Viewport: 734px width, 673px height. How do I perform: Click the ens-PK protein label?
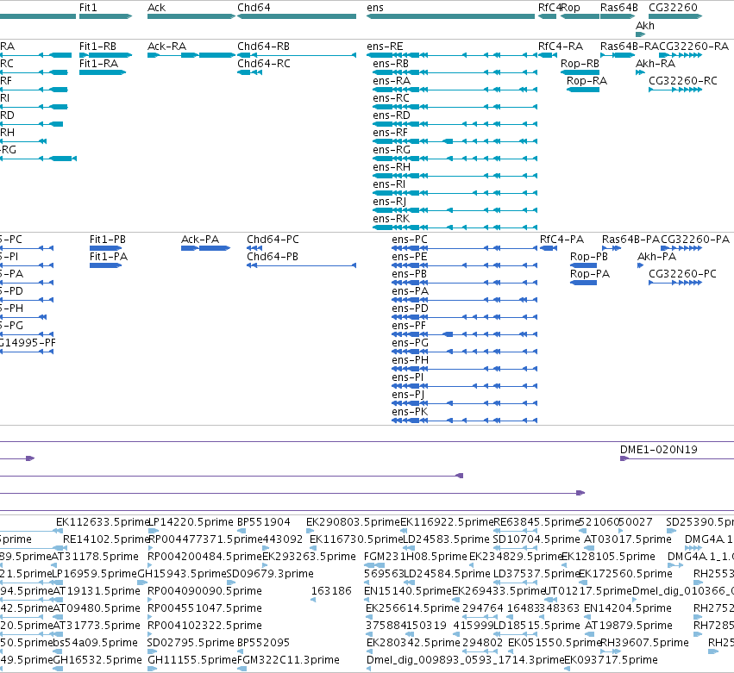(410, 412)
